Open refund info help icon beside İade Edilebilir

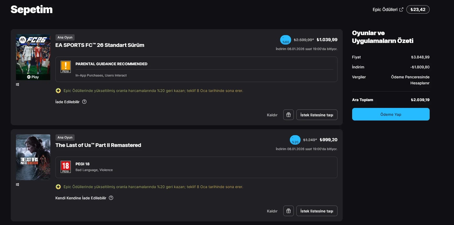point(84,102)
